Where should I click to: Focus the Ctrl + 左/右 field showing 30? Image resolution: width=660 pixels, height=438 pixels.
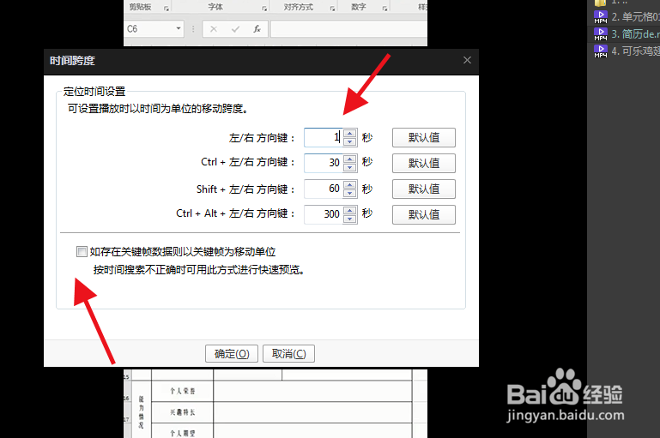(x=324, y=163)
